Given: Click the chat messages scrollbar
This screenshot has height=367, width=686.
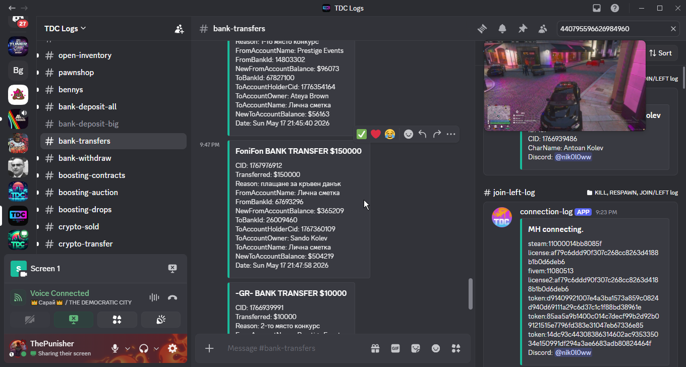Looking at the screenshot, I should click(x=471, y=293).
